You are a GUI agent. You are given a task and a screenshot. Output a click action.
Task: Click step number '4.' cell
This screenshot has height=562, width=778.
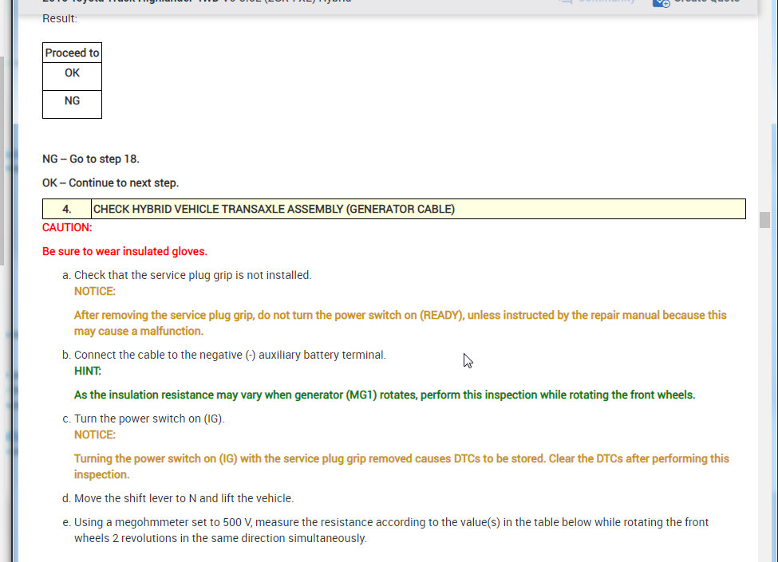tap(67, 209)
